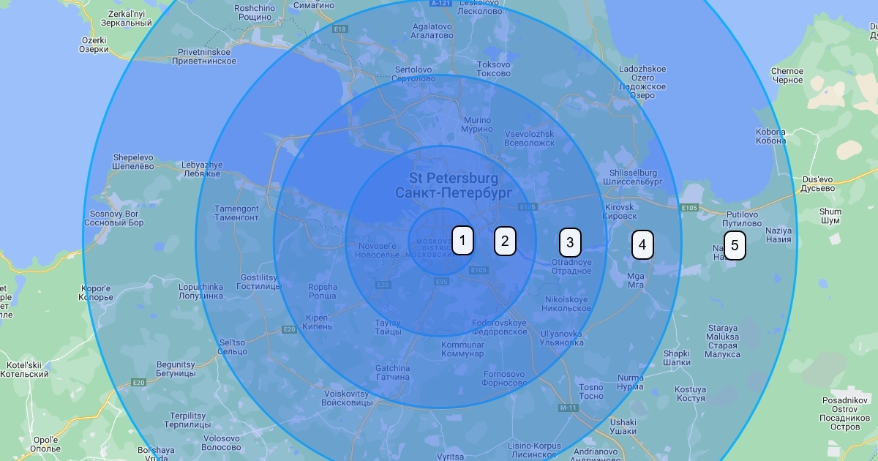Click the Novosel'e label
The height and width of the screenshot is (461, 878).
click(377, 250)
